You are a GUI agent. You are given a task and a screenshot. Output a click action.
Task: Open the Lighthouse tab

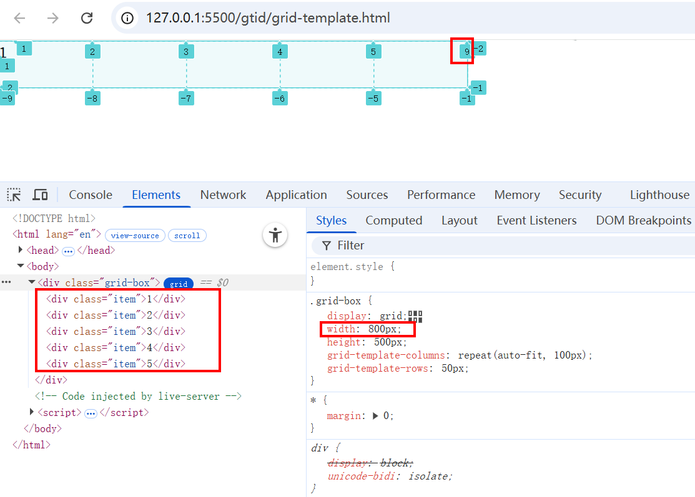click(659, 195)
